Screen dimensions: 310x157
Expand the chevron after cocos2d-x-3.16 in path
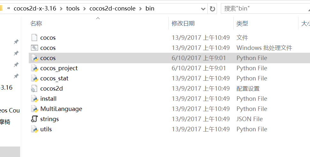click(61, 9)
